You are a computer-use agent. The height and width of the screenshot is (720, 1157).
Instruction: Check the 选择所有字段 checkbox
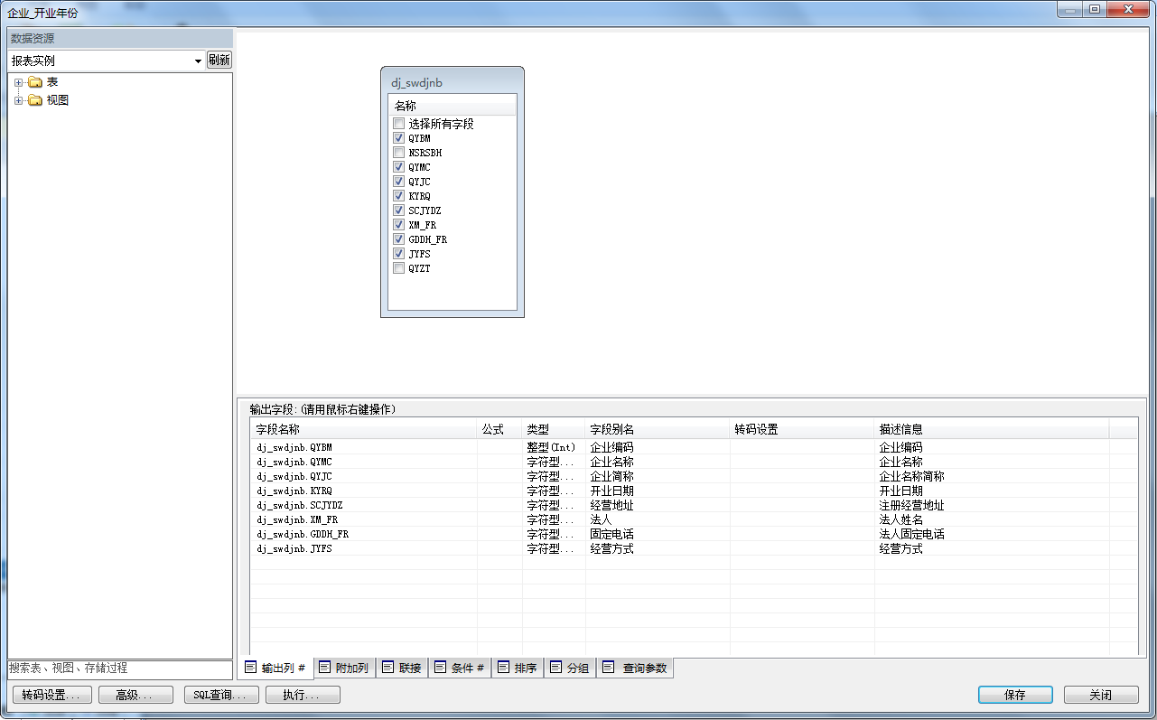click(x=398, y=124)
